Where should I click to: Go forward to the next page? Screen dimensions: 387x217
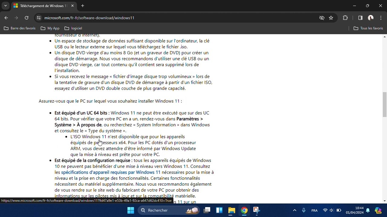pyautogui.click(x=16, y=18)
